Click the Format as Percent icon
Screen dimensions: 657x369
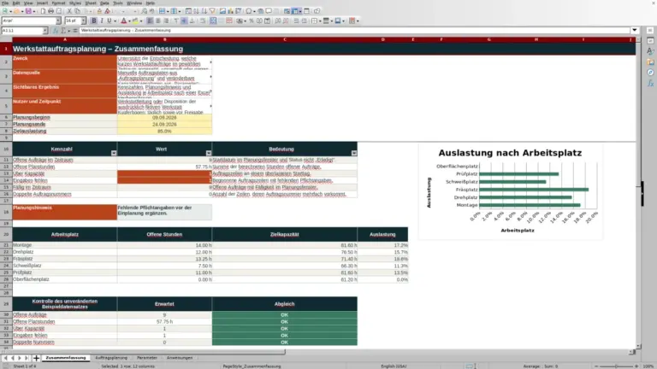coord(251,20)
